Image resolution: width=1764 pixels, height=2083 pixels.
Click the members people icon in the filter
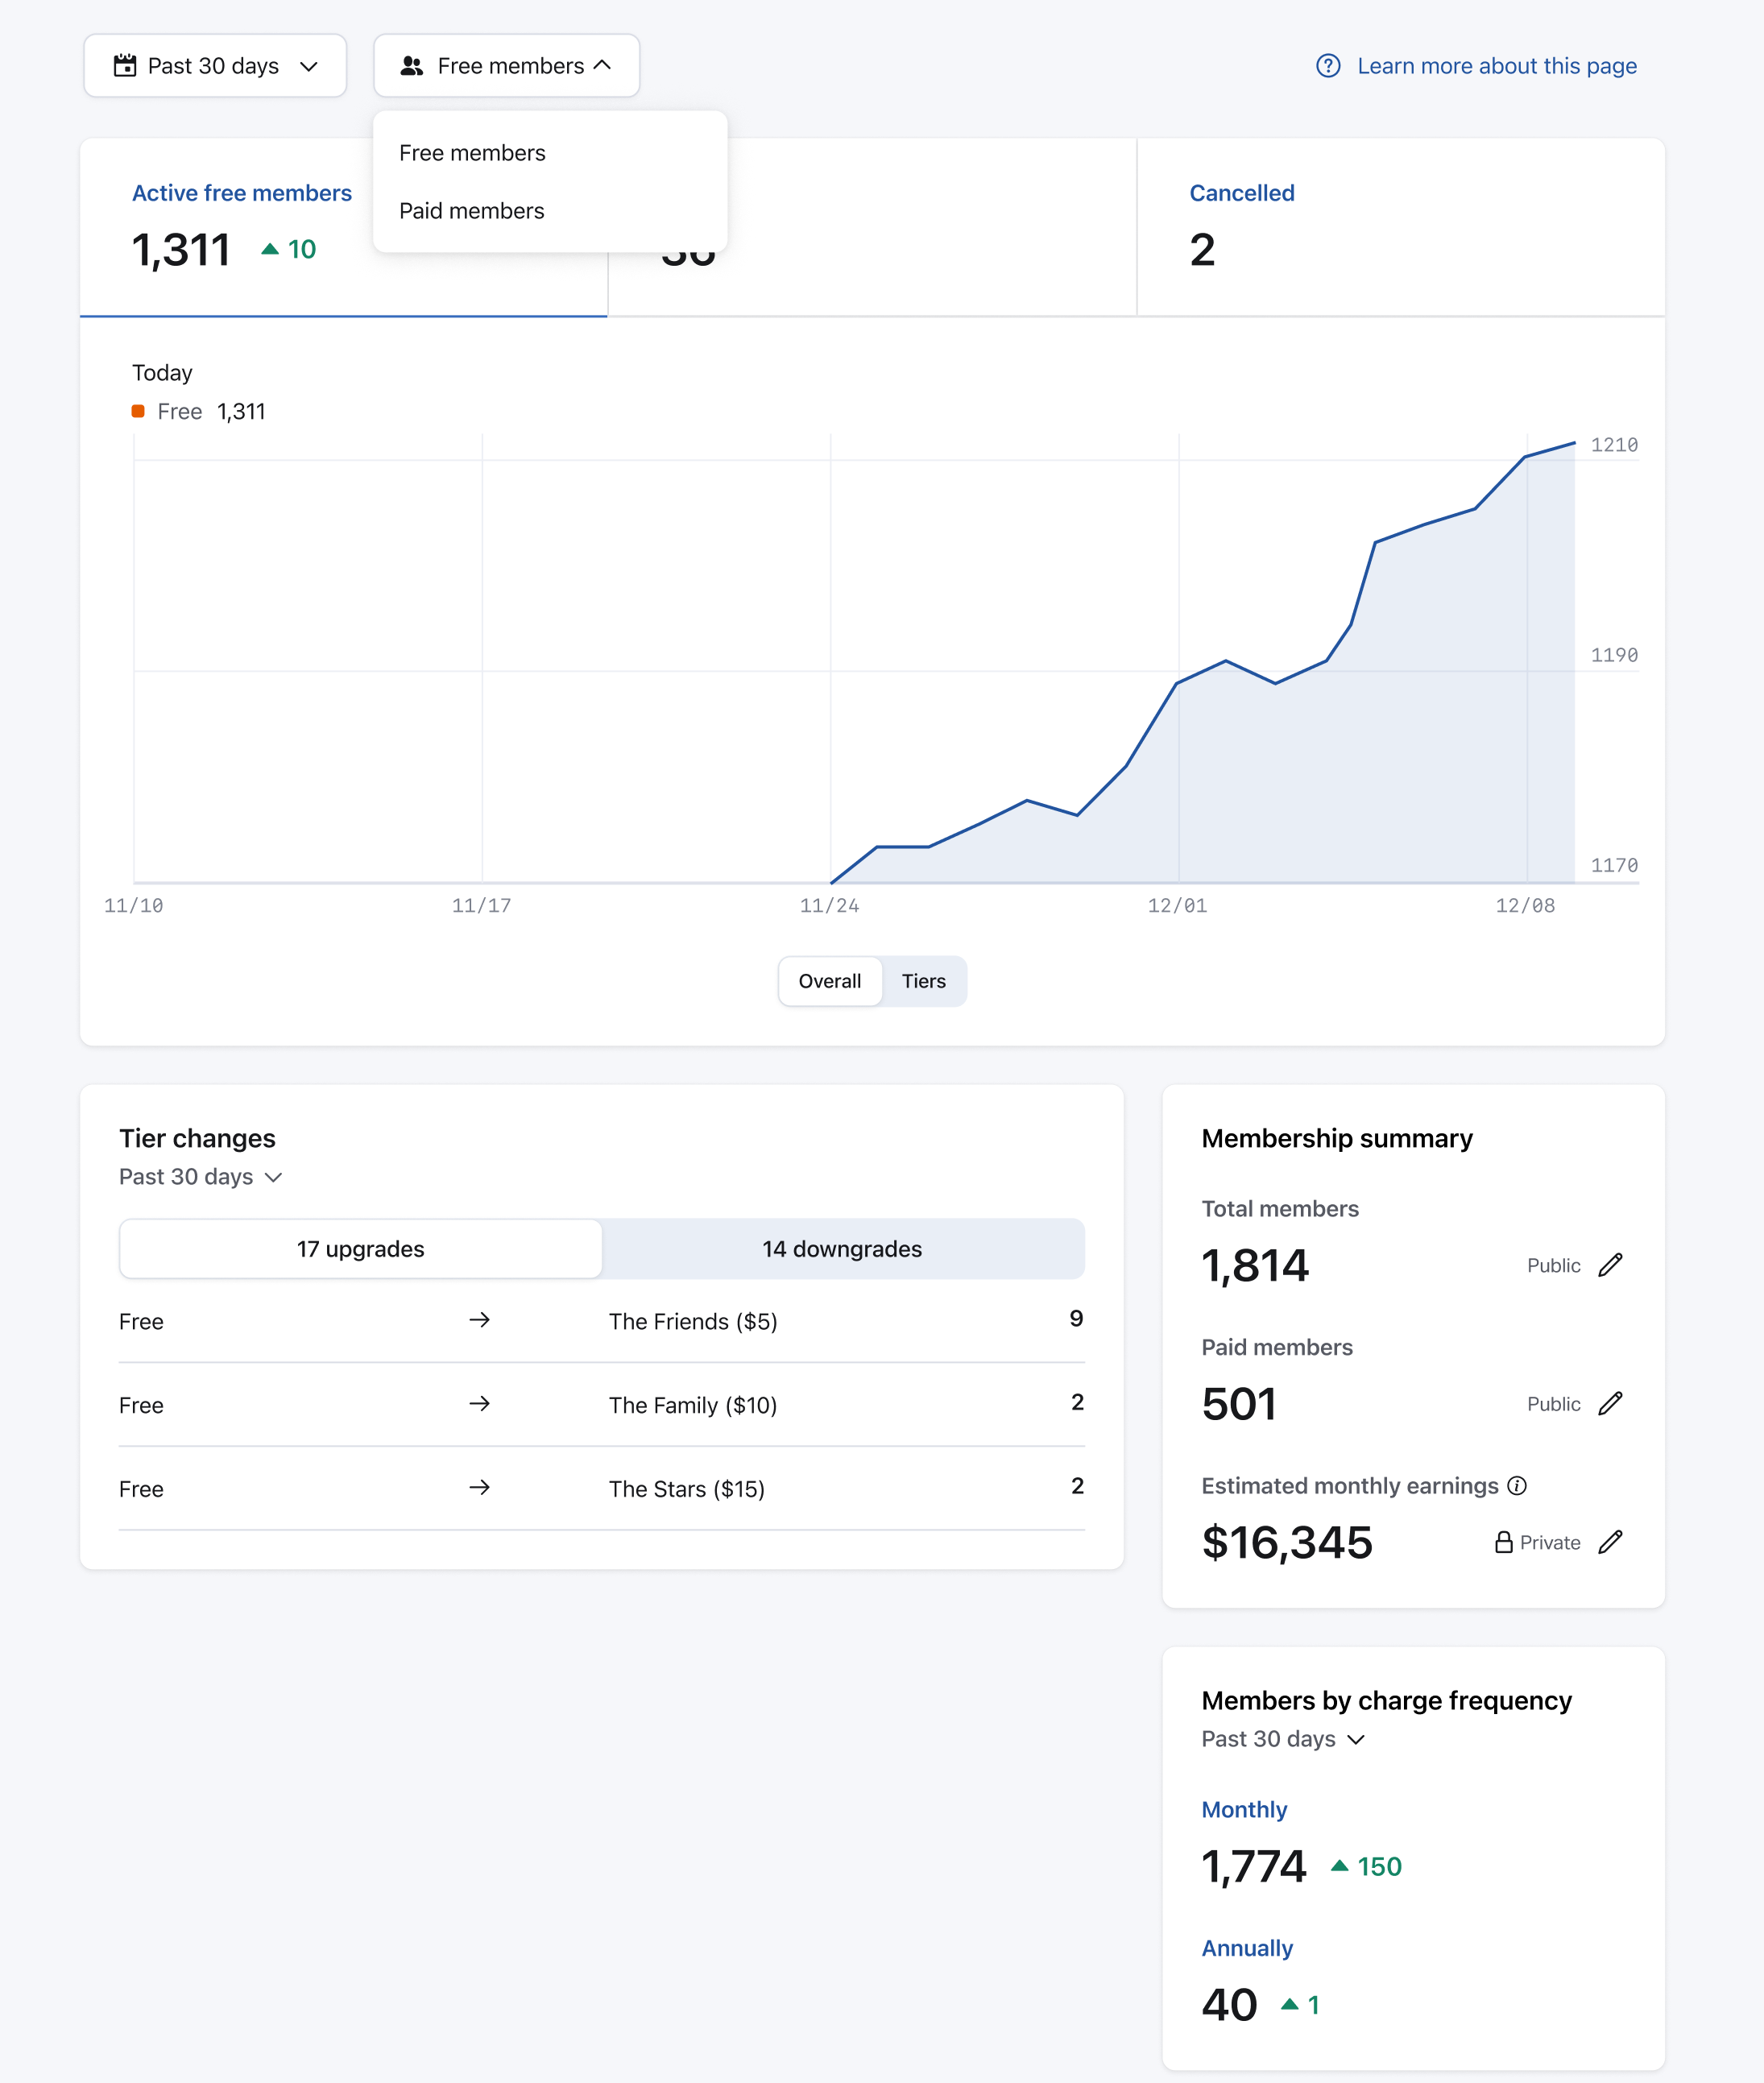pos(411,66)
